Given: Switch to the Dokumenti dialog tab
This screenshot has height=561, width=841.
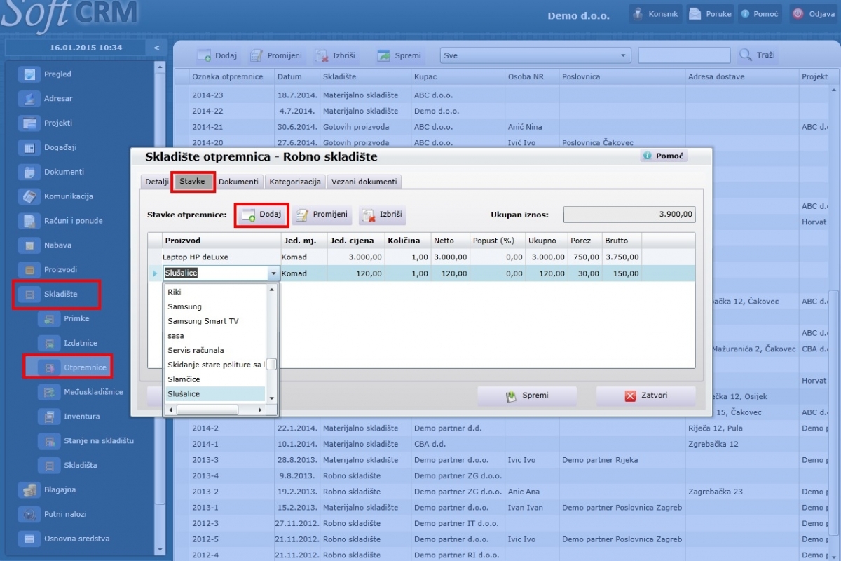Looking at the screenshot, I should [x=238, y=182].
